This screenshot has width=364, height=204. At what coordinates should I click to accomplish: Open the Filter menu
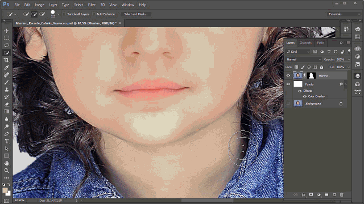click(x=92, y=5)
